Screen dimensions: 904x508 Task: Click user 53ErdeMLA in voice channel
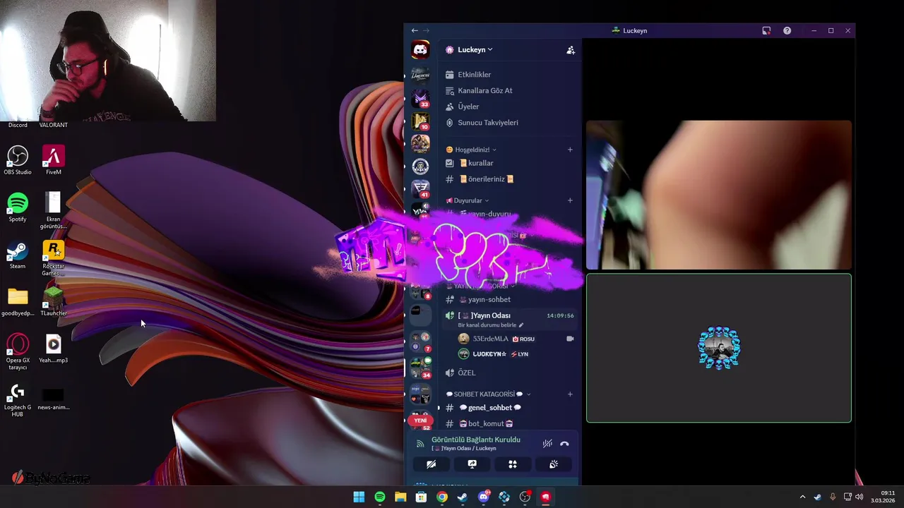pos(491,339)
